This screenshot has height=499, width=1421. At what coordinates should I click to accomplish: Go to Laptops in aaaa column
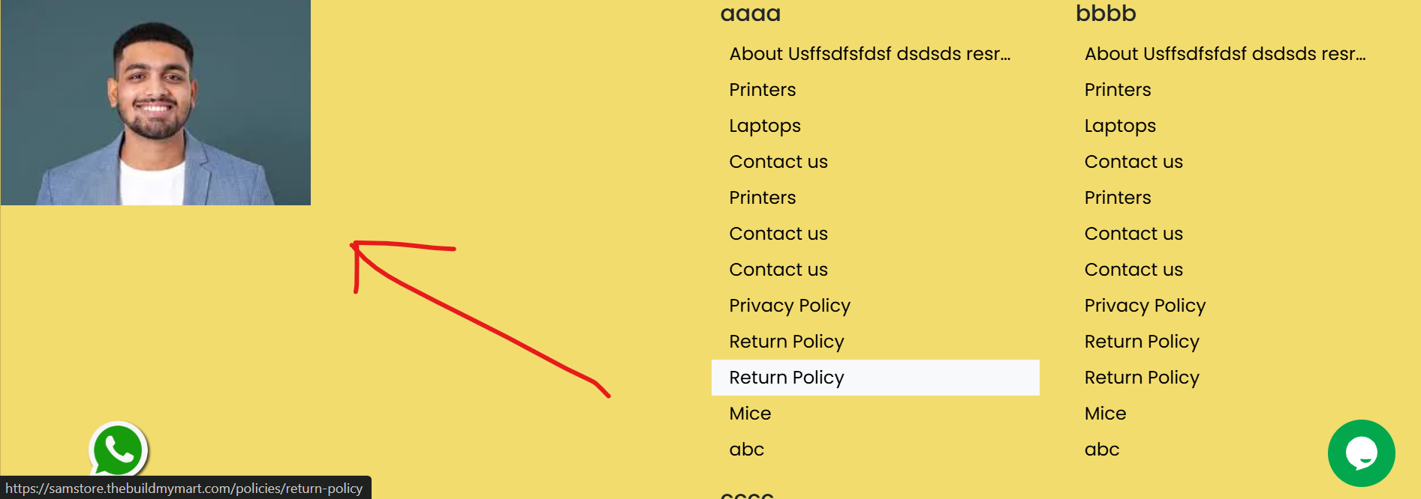pos(765,126)
